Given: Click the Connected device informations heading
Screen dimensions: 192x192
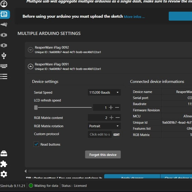Looking at the screenshot, I should [x=157, y=82].
